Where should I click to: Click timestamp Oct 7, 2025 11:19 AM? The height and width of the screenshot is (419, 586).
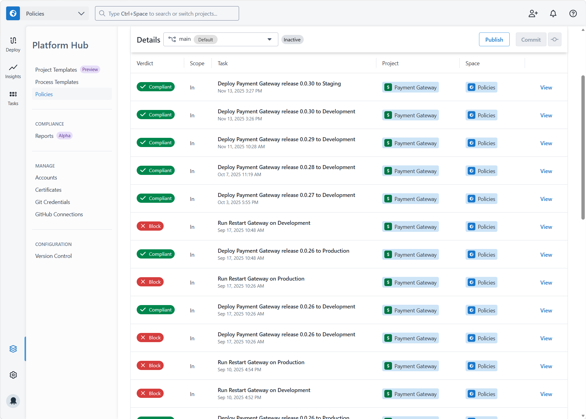[x=239, y=175]
